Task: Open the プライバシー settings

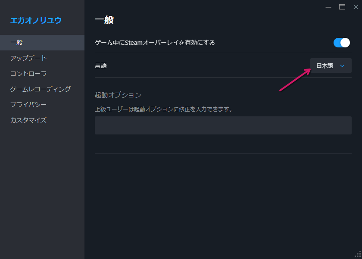Action: [x=28, y=105]
